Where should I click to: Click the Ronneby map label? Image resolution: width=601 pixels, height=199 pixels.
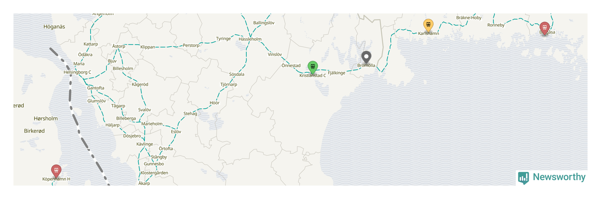(x=496, y=25)
